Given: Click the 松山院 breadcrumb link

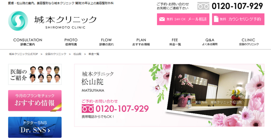Looking at the screenshot, I should 77,54.
